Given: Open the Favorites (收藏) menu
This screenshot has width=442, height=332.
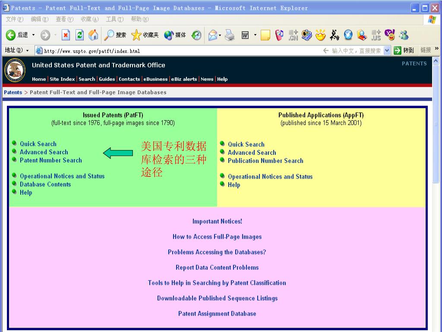Looking at the screenshot, I should [x=90, y=19].
